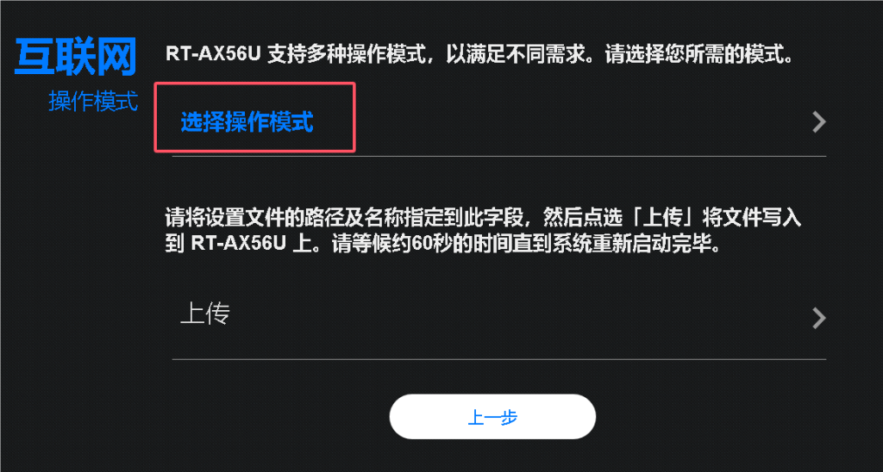Click the blue 操作模式 subtitle
The width and height of the screenshot is (883, 472).
click(x=93, y=102)
